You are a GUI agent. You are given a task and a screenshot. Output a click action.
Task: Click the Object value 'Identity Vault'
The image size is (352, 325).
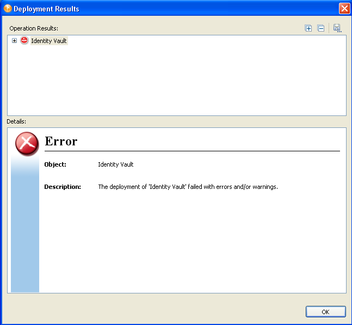tap(116, 164)
